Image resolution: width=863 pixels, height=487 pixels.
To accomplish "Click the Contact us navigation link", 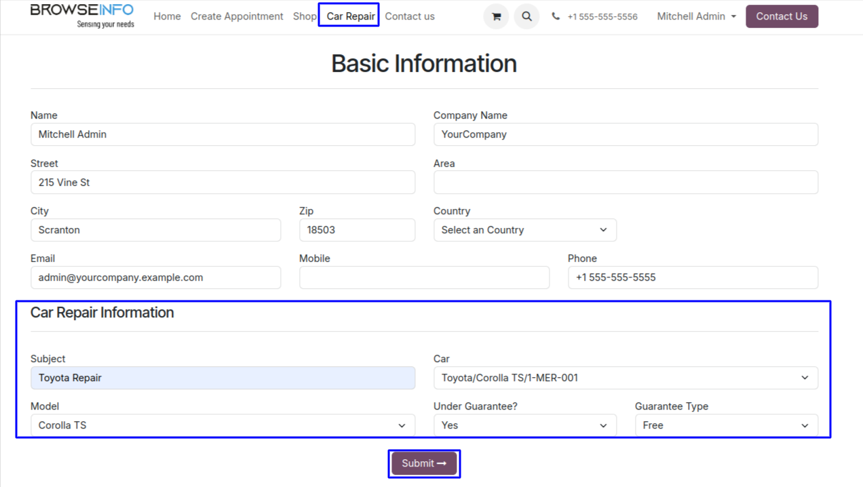I will click(410, 16).
